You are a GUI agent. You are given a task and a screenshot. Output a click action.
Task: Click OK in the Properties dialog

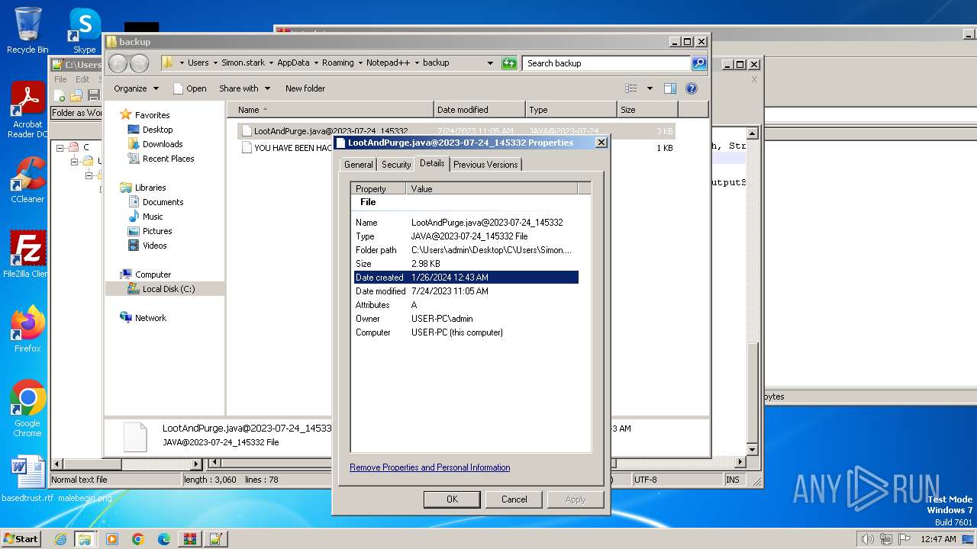452,499
